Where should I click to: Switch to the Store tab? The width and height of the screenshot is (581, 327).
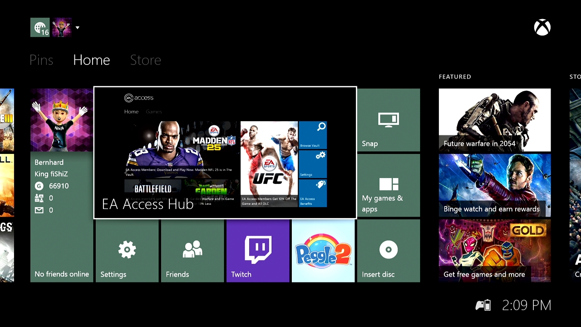[145, 60]
